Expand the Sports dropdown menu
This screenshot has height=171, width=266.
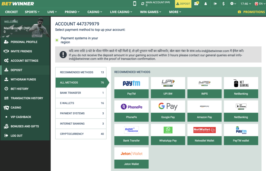point(32,12)
